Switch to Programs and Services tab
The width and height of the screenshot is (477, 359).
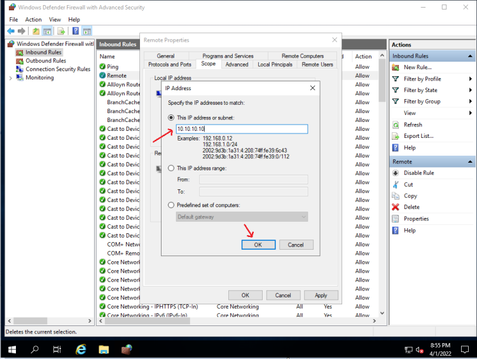(228, 56)
